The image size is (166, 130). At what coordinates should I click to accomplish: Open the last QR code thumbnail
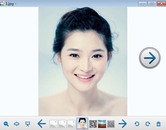(x=111, y=124)
